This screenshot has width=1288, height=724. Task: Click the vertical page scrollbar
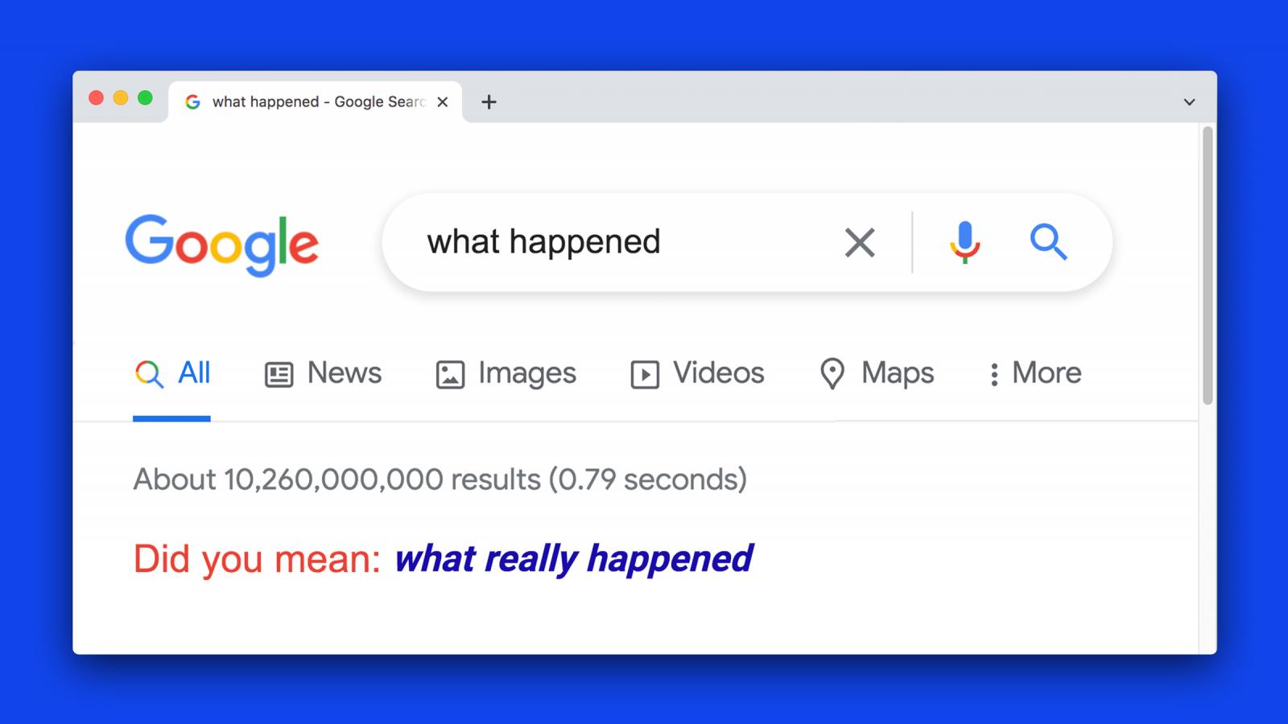[1207, 265]
